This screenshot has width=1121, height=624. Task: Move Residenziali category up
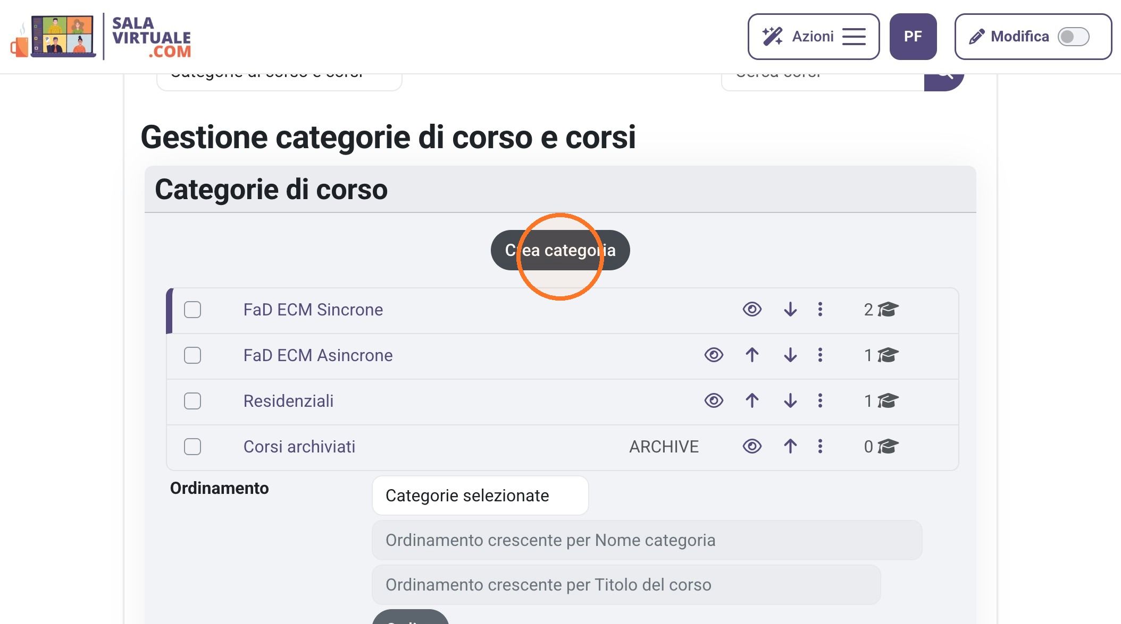coord(752,400)
